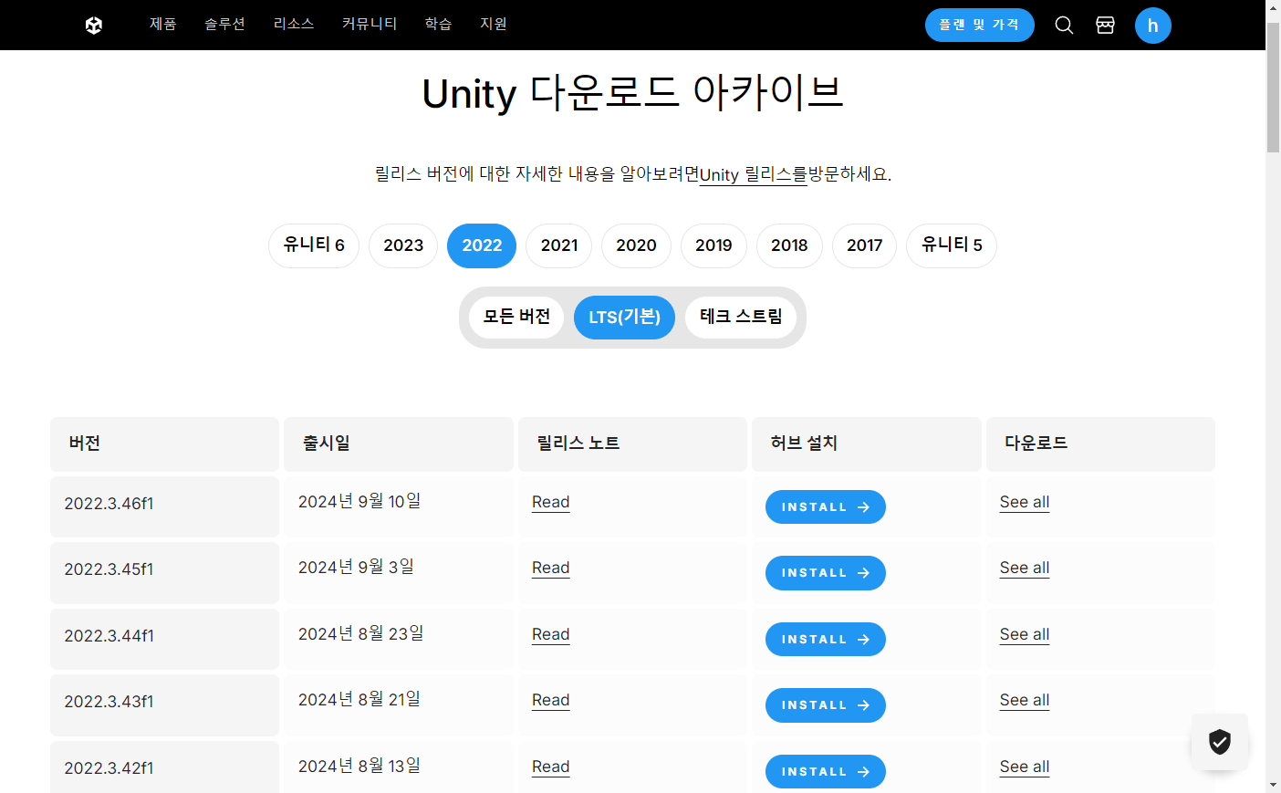Click release date 2024년 8월 13일
This screenshot has width=1281, height=793.
click(x=359, y=766)
